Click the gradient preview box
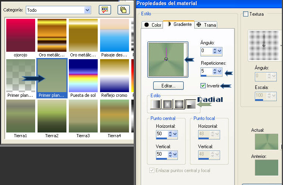Screen dimensions: 283x185 pos(168,60)
